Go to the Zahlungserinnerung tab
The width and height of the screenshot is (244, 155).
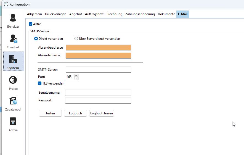point(140,14)
